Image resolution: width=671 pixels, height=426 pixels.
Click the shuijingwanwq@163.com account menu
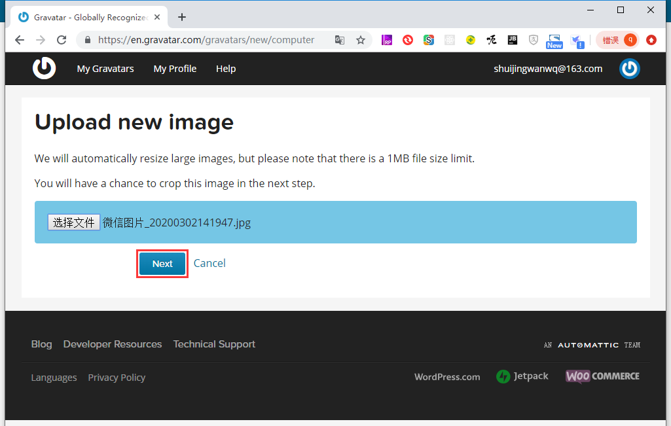(548, 69)
